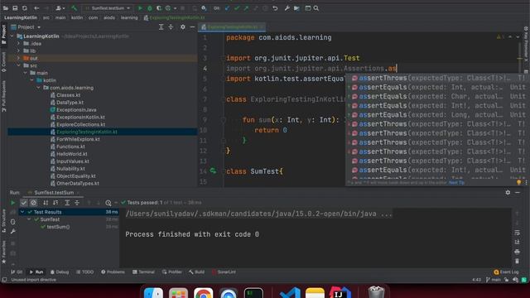Screen dimensions: 530x298
Task: Click the Search Everywhere magnifier icon
Action: (x=316, y=8)
